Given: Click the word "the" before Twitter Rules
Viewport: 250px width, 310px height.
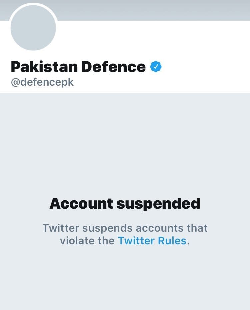Looking at the screenshot, I should point(105,241).
